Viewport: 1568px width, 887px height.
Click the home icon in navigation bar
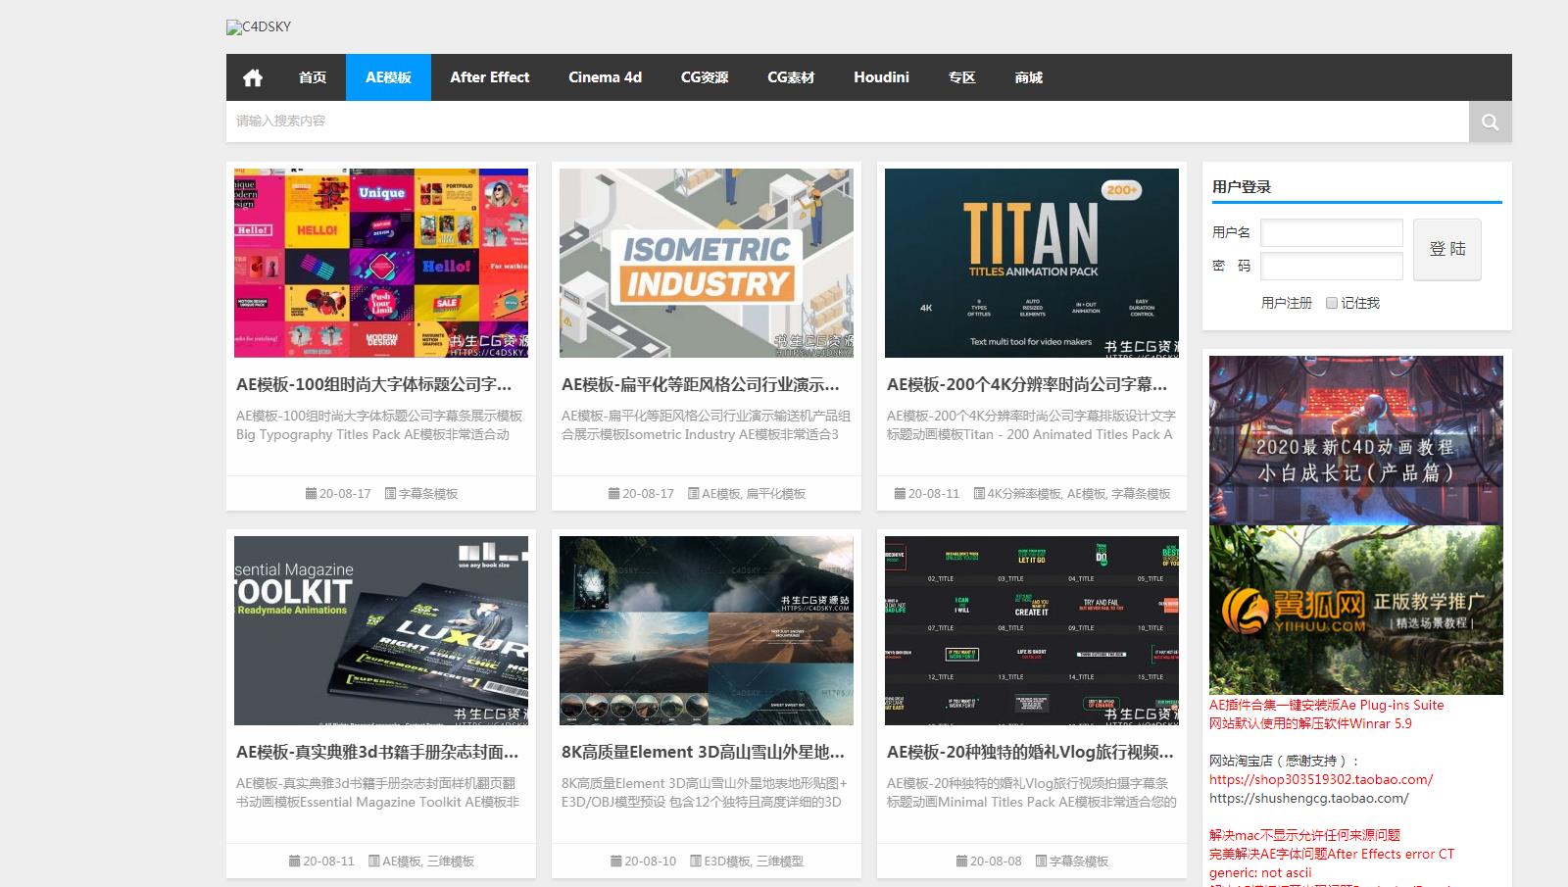tap(253, 77)
